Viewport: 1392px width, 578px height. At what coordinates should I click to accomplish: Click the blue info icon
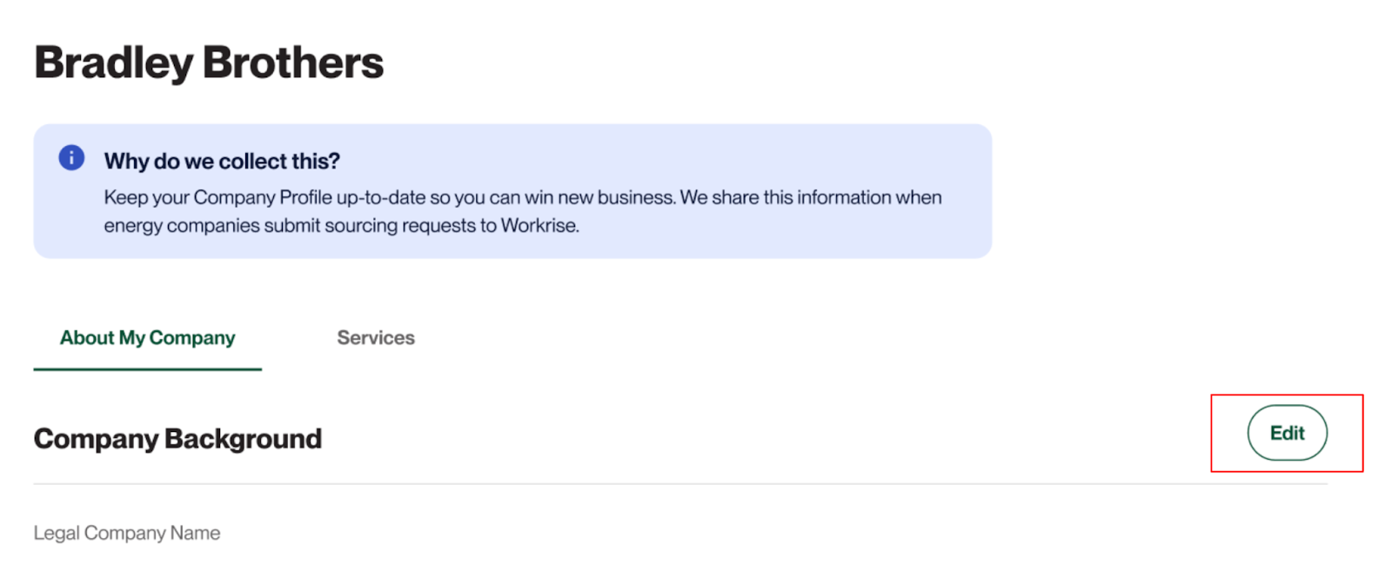coord(71,158)
